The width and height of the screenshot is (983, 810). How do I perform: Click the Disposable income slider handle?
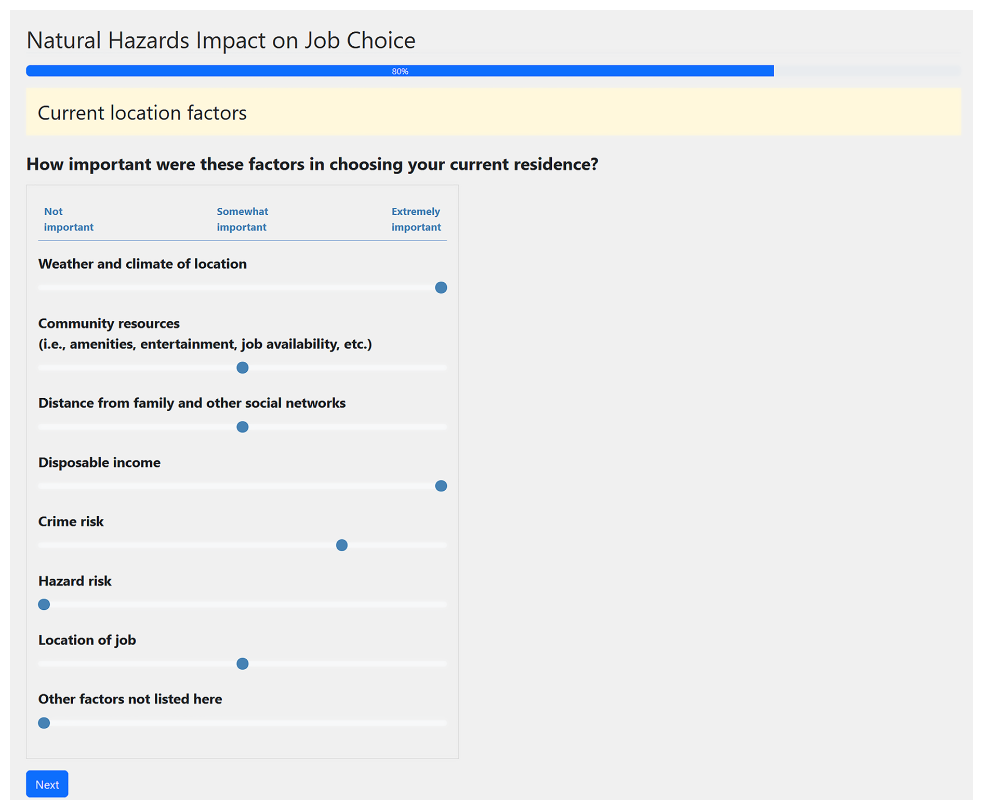441,486
